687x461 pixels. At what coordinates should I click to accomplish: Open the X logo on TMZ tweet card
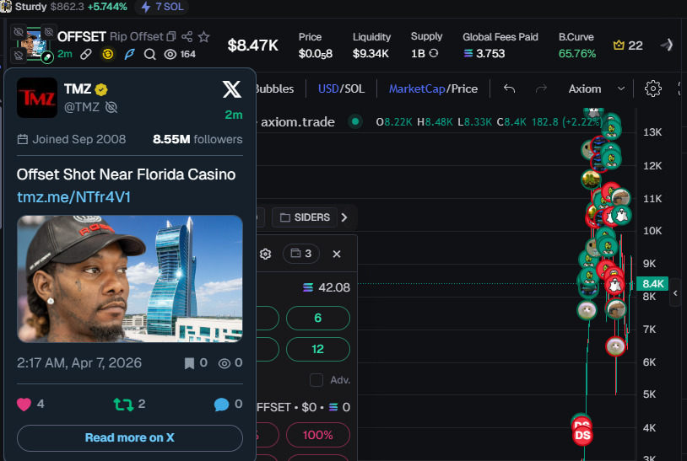pyautogui.click(x=232, y=89)
